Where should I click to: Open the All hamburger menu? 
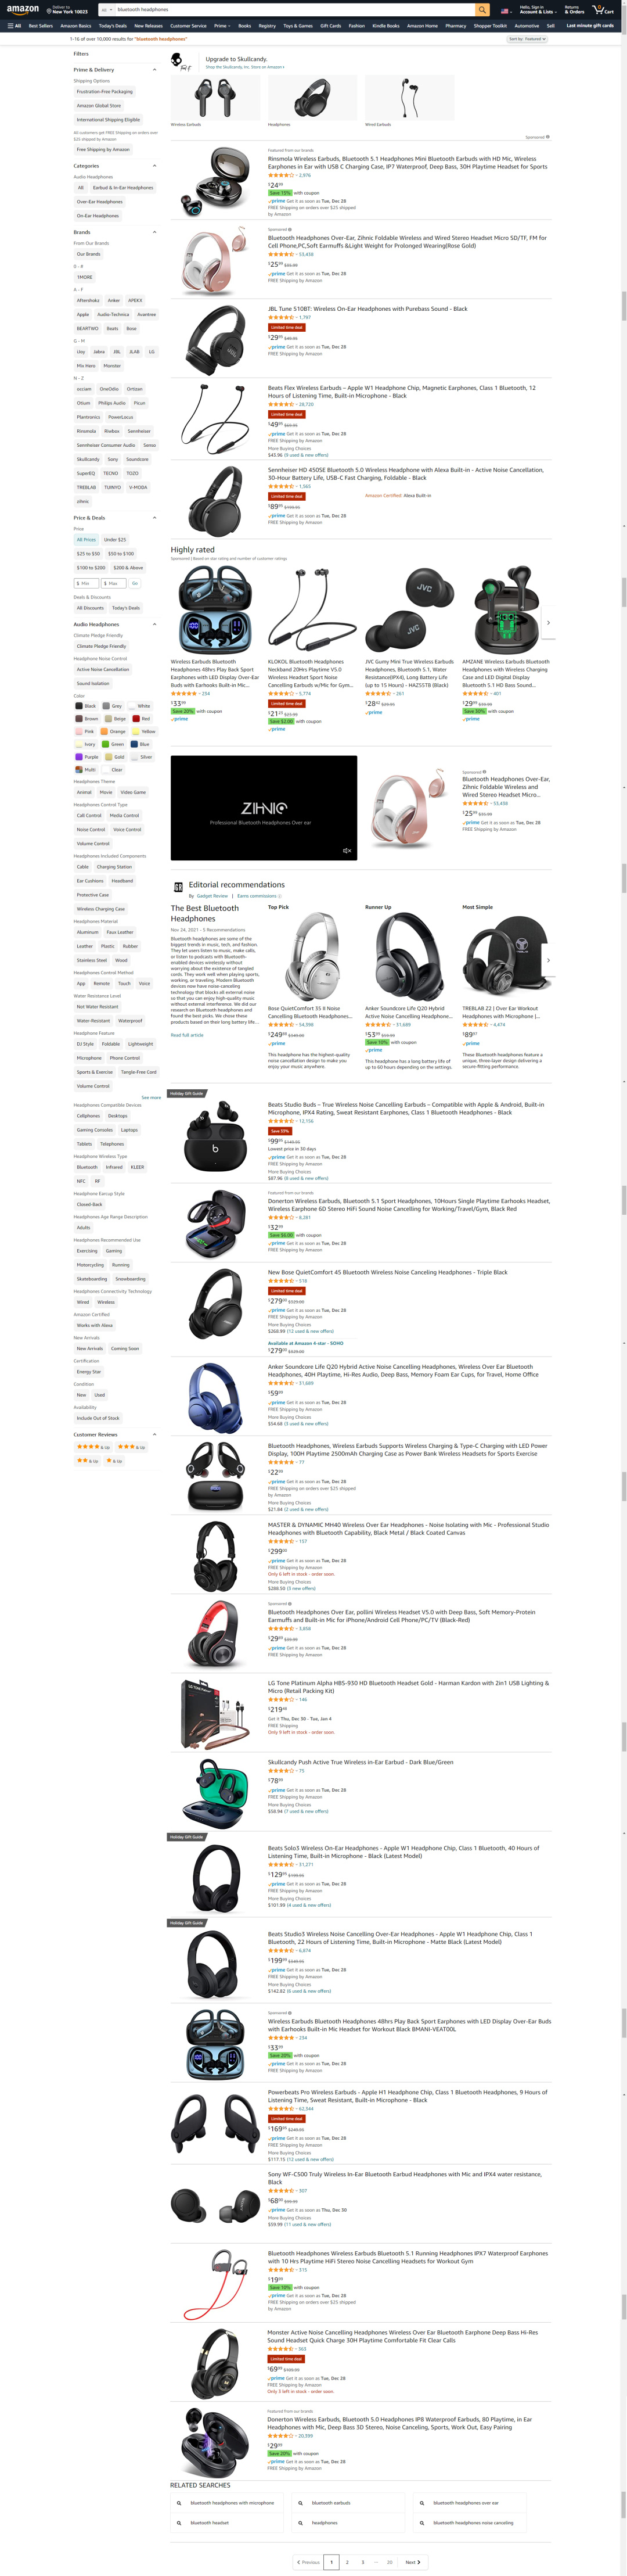[x=14, y=26]
